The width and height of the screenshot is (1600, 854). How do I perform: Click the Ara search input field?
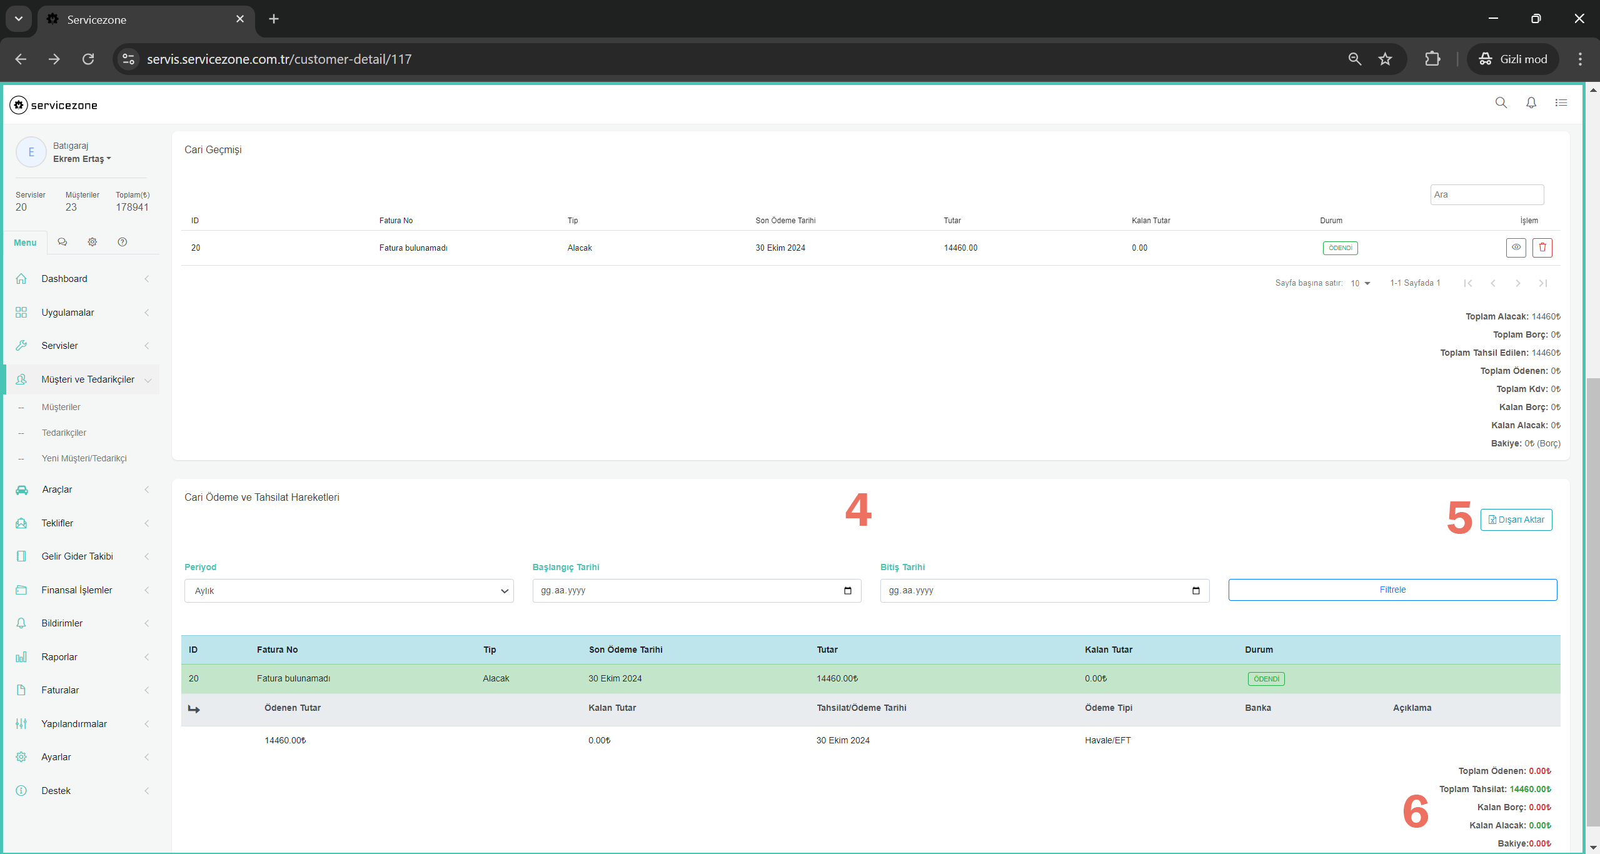pyautogui.click(x=1487, y=194)
